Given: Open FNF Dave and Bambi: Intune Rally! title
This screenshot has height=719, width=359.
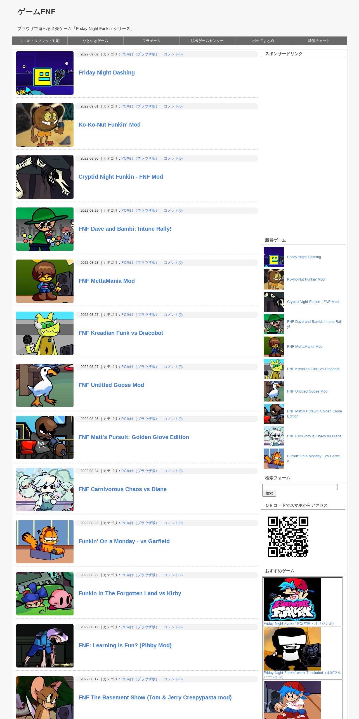Looking at the screenshot, I should 125,229.
